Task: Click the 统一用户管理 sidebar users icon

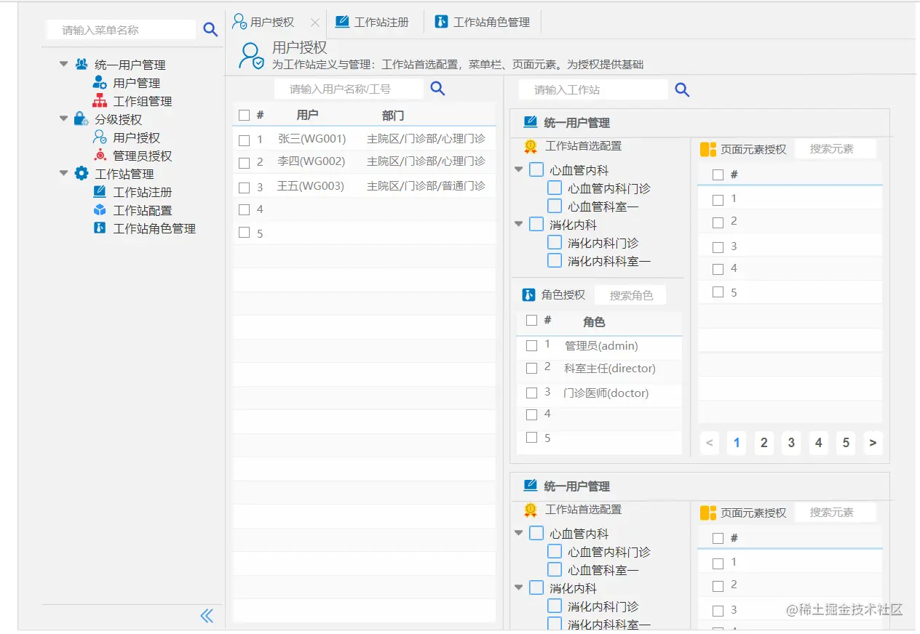Action: 82,64
